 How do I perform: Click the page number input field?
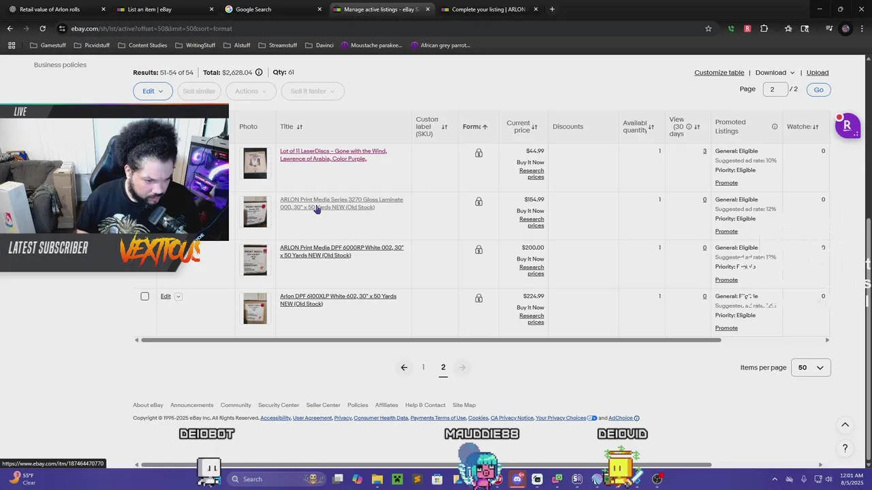(x=775, y=90)
